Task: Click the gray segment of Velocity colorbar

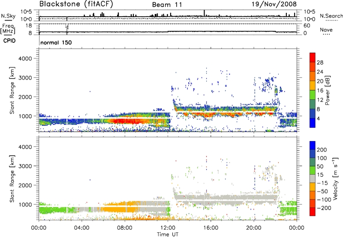Action: pos(313,179)
